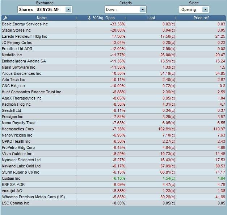Select Hunt Companies Finance Trust Inc row
227x215 pixels.
114,92
